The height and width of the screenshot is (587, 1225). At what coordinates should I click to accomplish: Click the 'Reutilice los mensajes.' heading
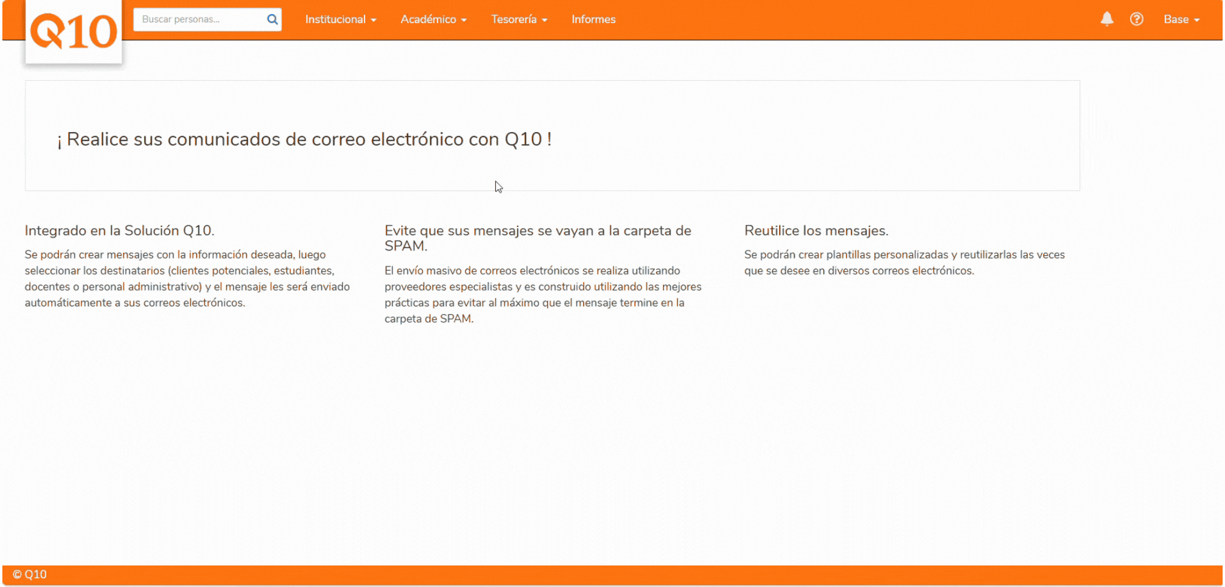coord(816,231)
